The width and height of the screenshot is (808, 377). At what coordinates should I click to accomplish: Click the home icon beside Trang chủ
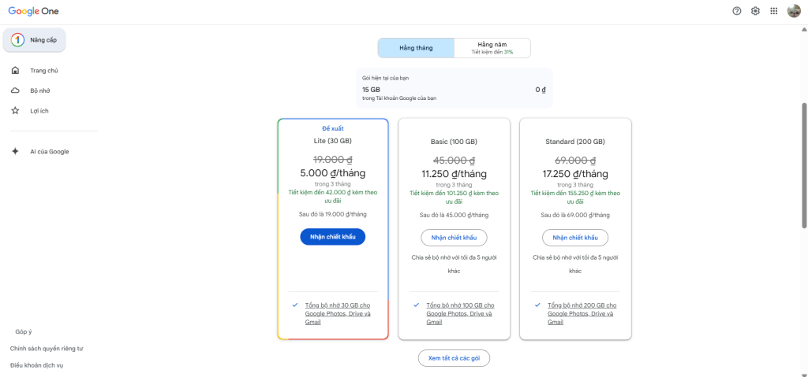pos(16,71)
